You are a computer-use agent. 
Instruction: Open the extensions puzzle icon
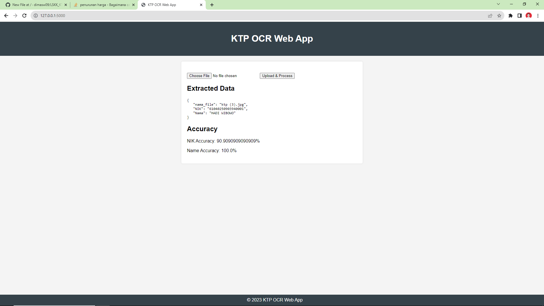coord(511,16)
